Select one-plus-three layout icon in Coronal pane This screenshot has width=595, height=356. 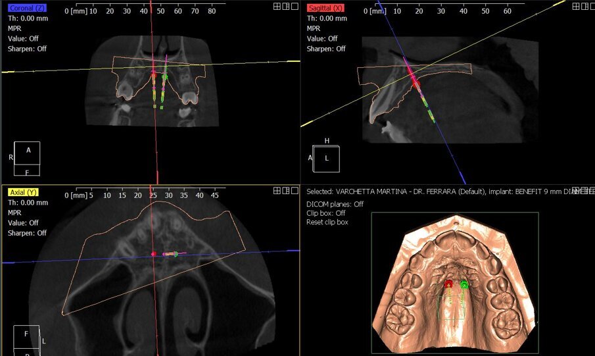(x=286, y=7)
